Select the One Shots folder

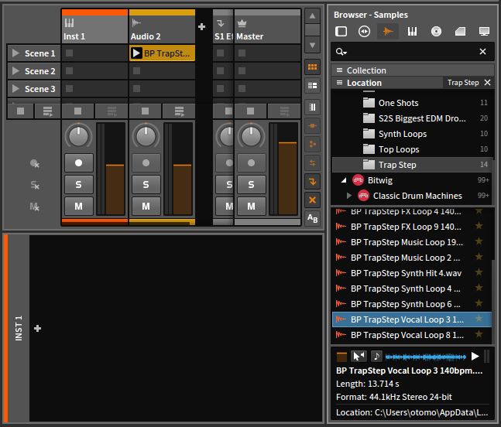pyautogui.click(x=412, y=103)
